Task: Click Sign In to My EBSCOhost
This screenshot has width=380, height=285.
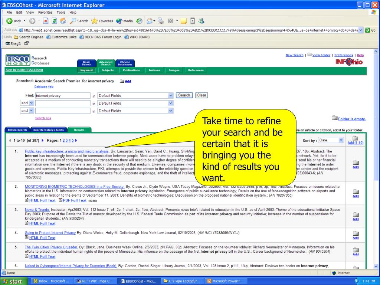Action: pyautogui.click(x=24, y=70)
